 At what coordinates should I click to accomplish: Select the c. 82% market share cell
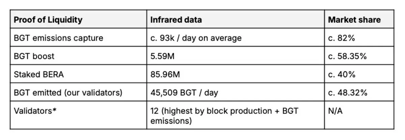tap(359, 38)
